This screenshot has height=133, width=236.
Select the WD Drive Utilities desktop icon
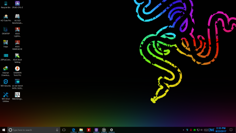6,97
